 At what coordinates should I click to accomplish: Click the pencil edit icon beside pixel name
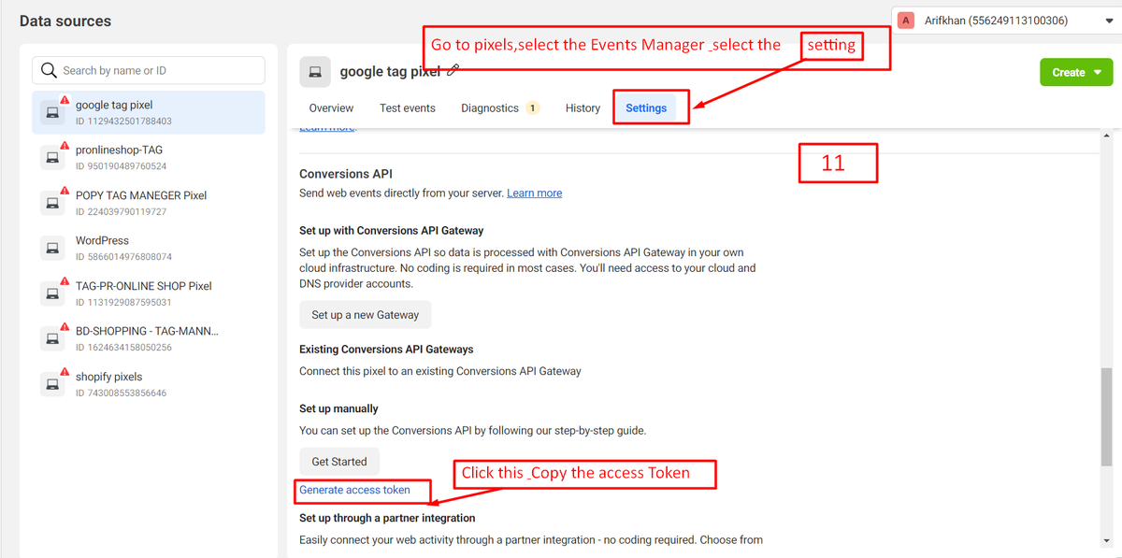[453, 71]
